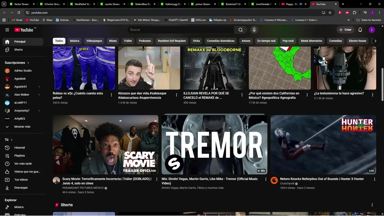The height and width of the screenshot is (216, 384).
Task: Open the ChatGPT | OpenAI bookmark
Action: (176, 20)
